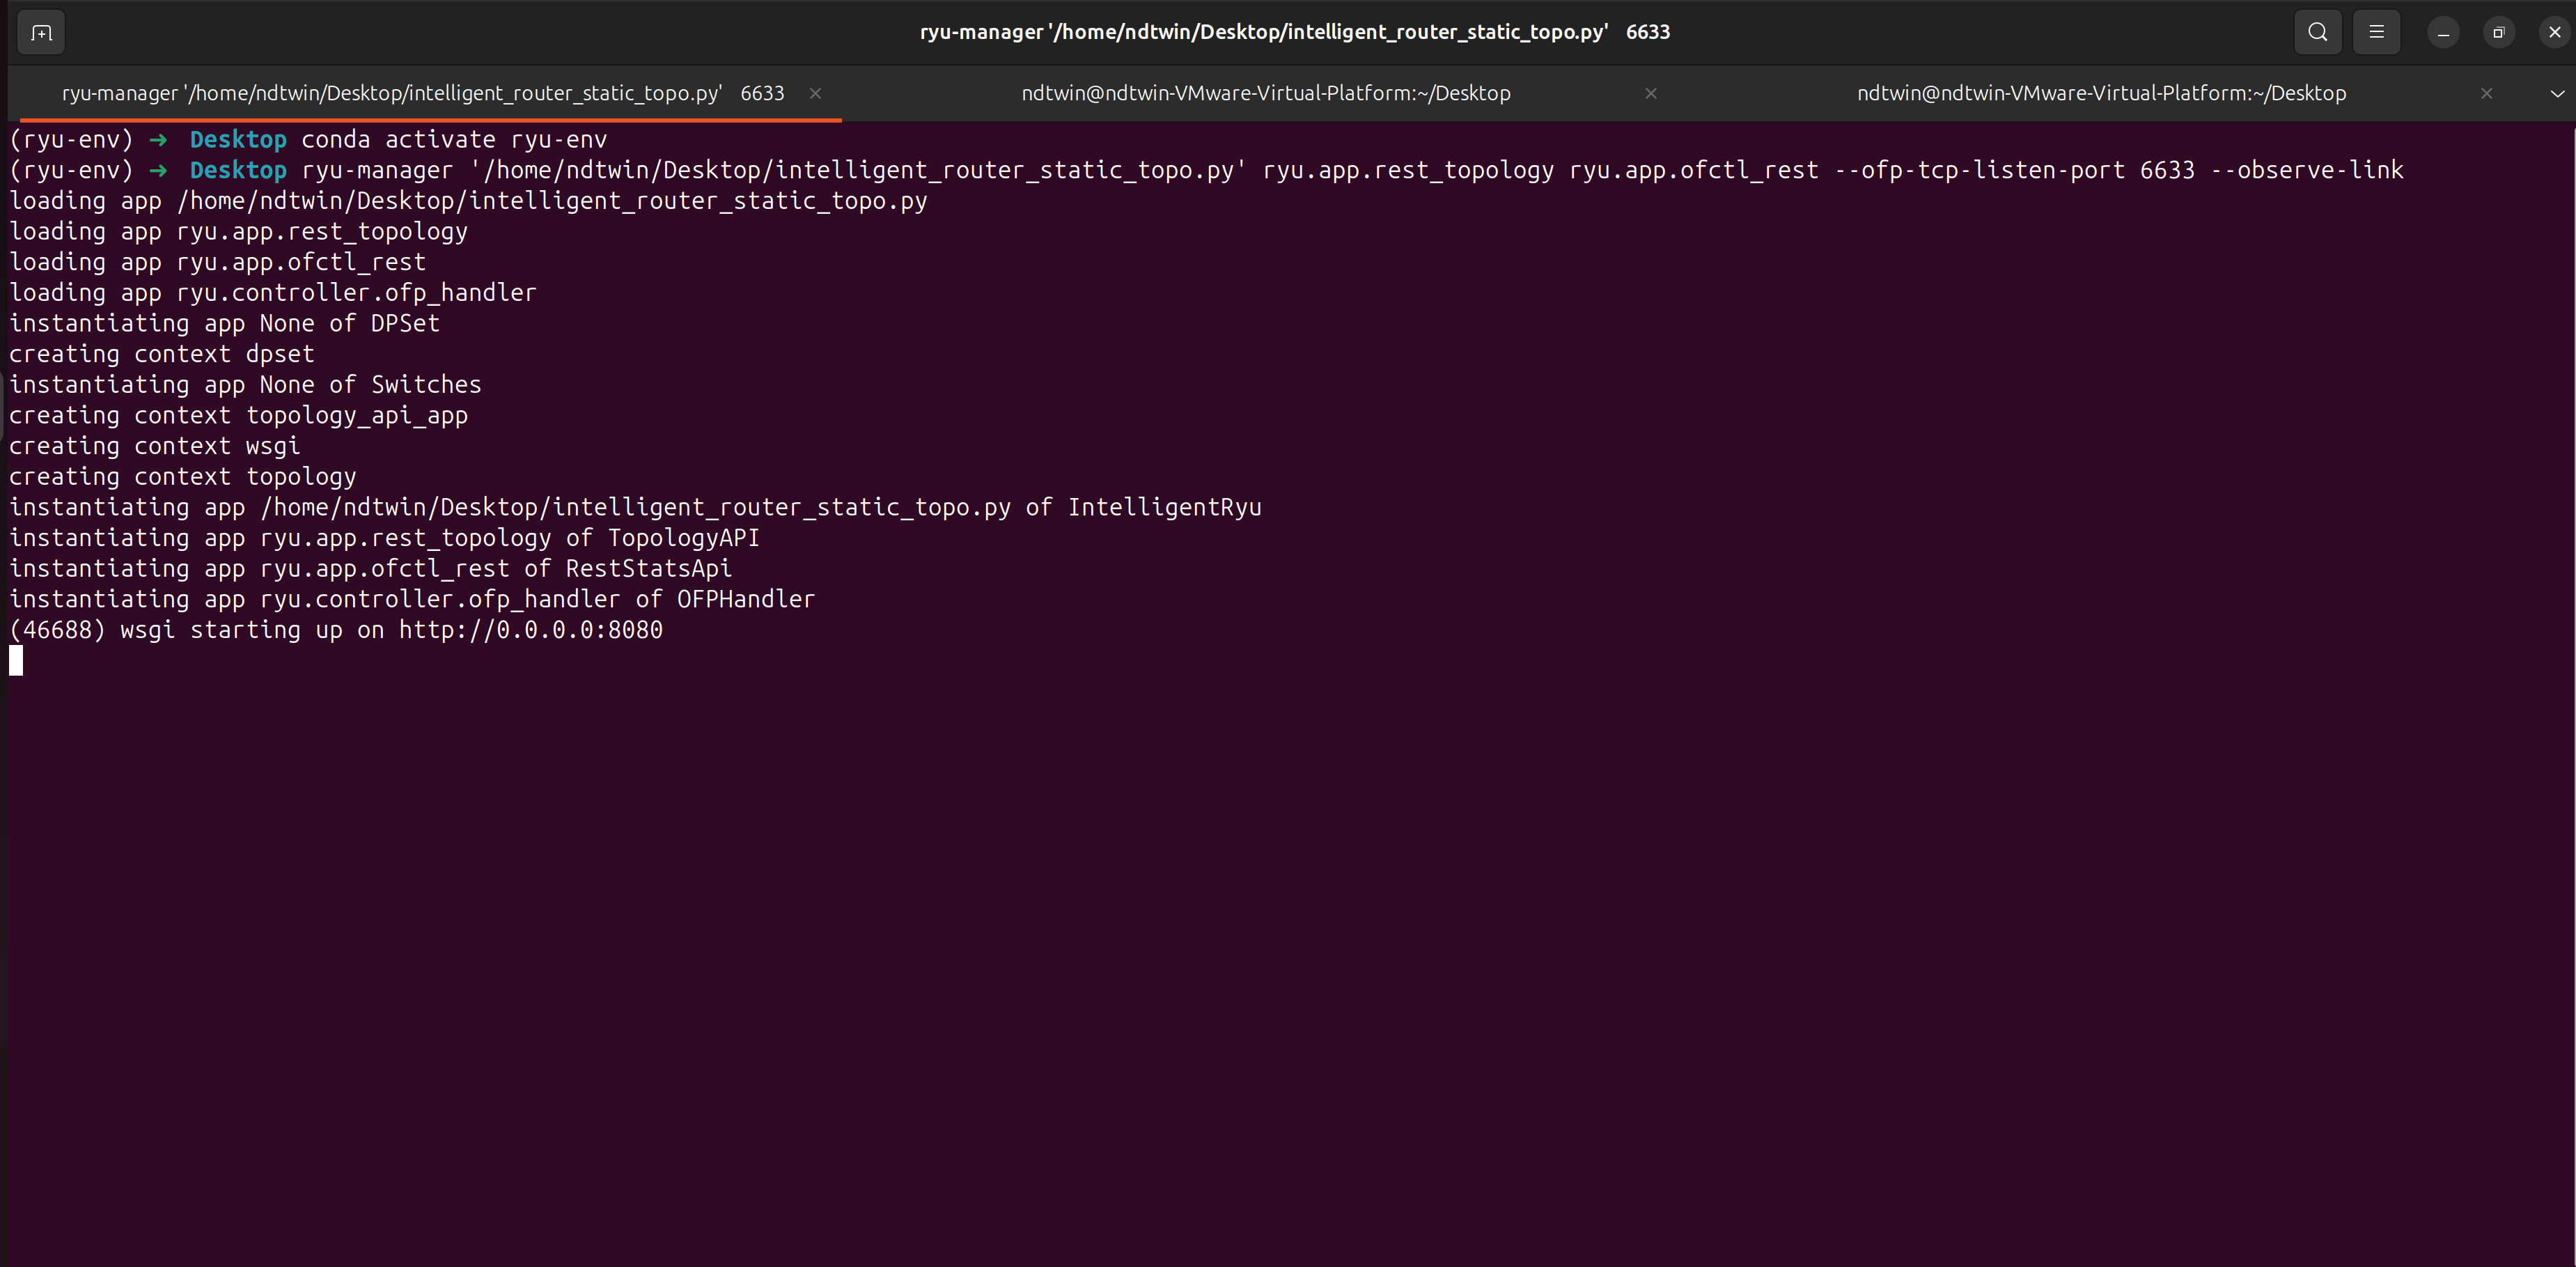
Task: Restore down the terminal window
Action: pos(2498,32)
